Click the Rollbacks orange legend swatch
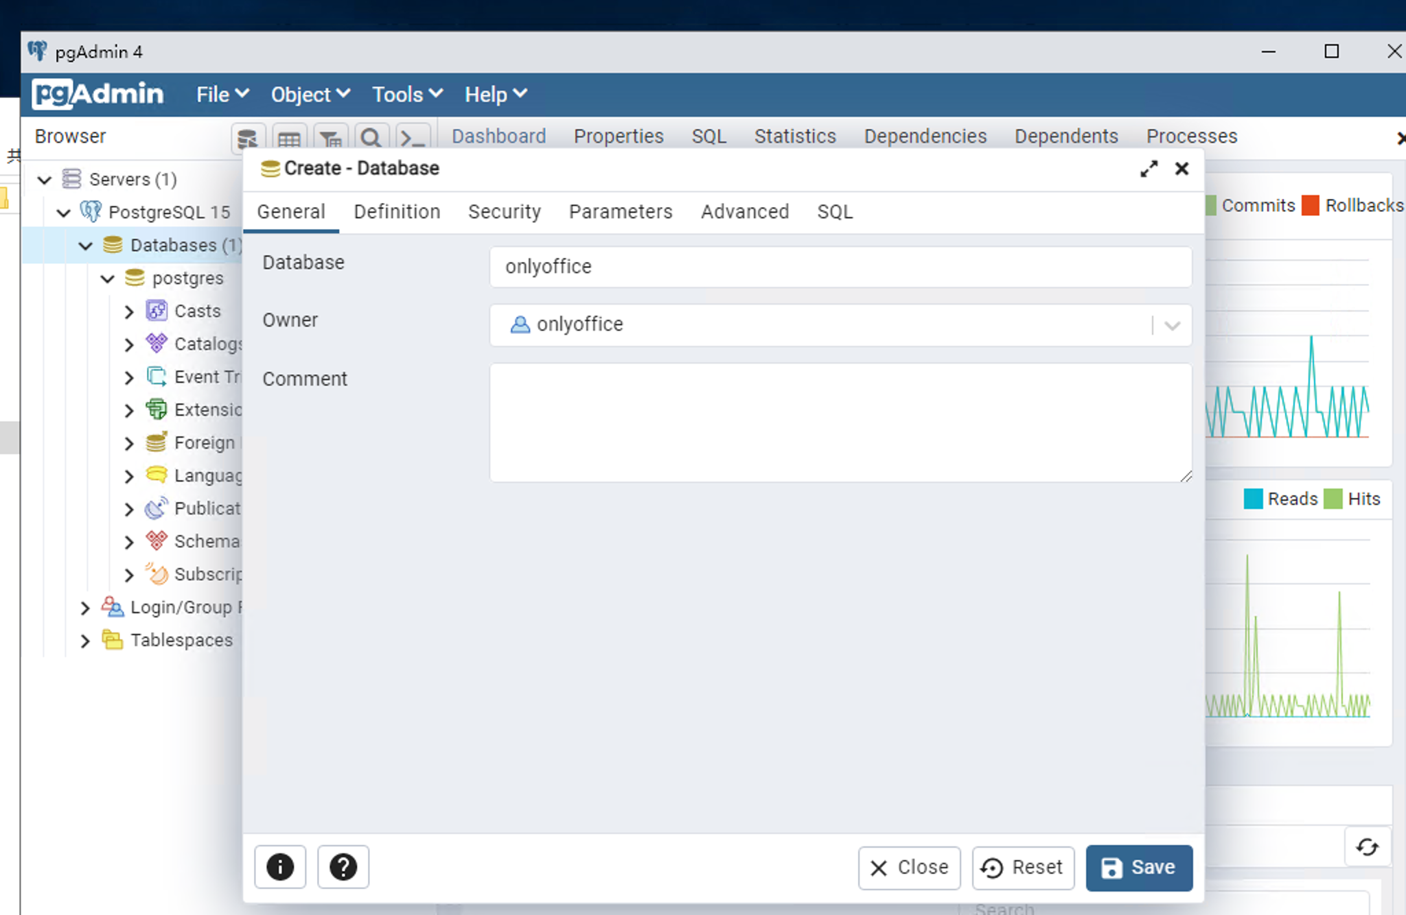1406x915 pixels. pos(1311,205)
